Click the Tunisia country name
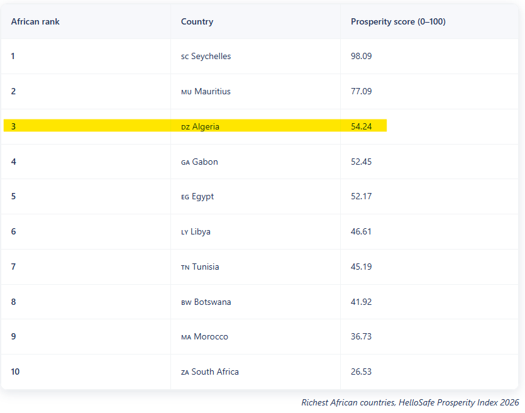 click(x=206, y=267)
